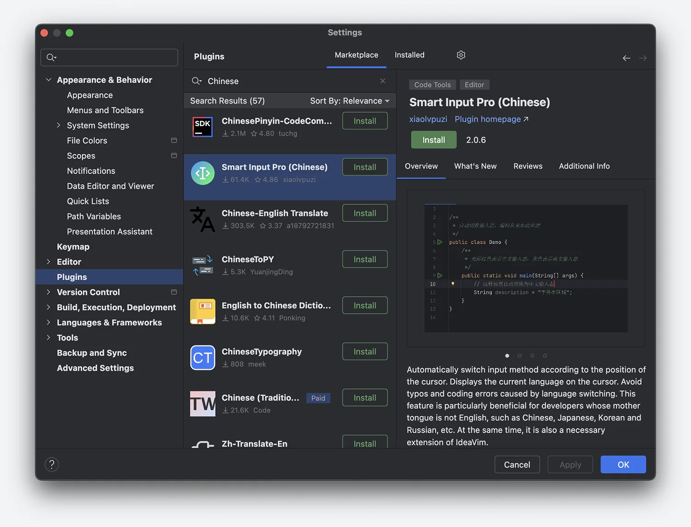691x527 pixels.
Task: Open Path Variables settings
Action: 94,217
